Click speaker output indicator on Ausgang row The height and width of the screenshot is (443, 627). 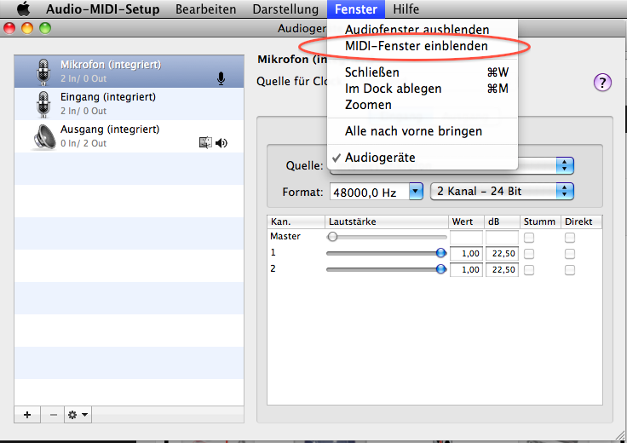click(x=221, y=143)
